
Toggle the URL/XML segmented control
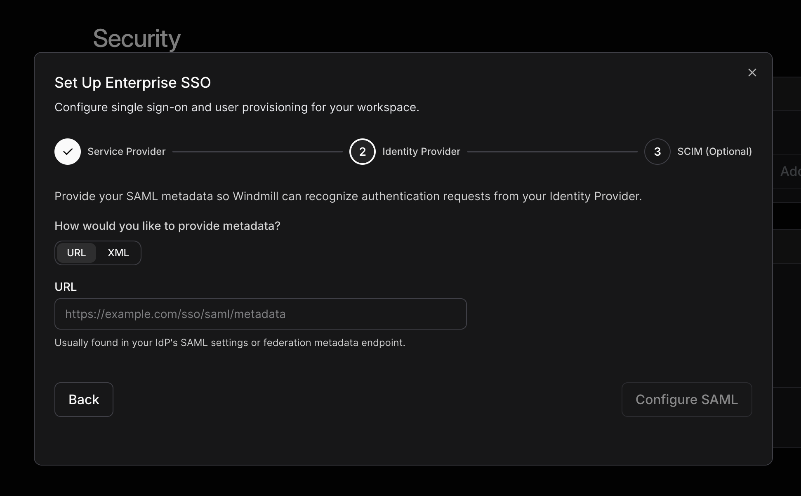click(97, 253)
